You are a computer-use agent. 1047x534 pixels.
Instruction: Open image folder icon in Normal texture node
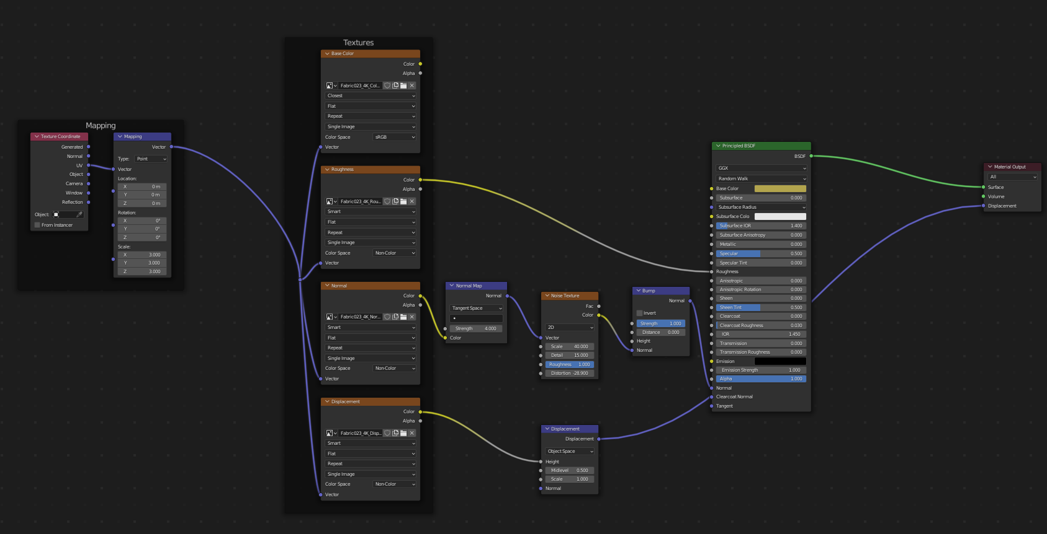(x=403, y=317)
